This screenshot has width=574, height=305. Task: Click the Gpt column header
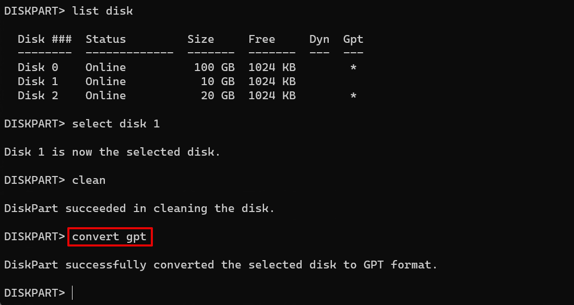(x=353, y=39)
